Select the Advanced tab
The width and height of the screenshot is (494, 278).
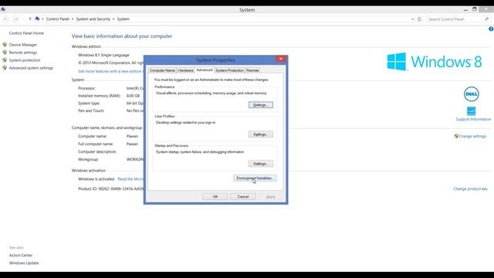coord(205,70)
